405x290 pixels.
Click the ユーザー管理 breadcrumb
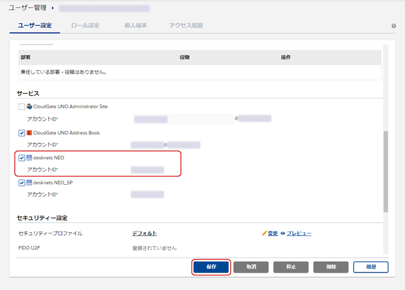28,8
